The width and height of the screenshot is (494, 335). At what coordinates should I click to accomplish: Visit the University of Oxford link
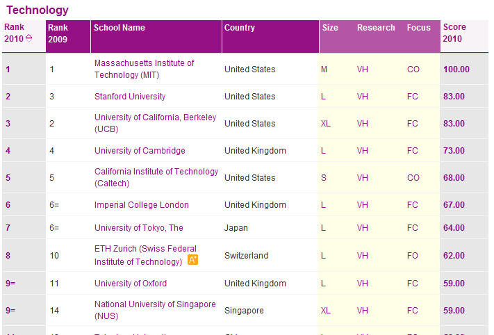pos(131,284)
